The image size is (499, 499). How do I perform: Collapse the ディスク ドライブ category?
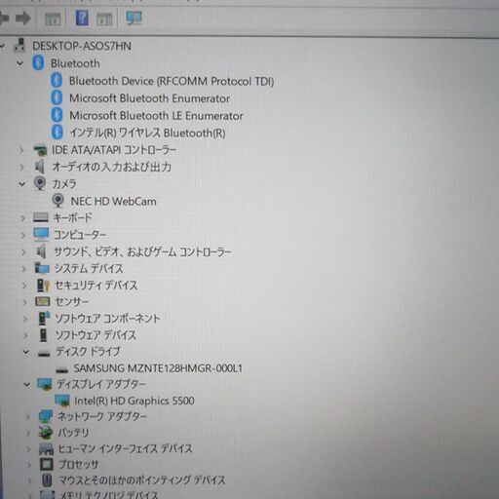[x=26, y=352]
